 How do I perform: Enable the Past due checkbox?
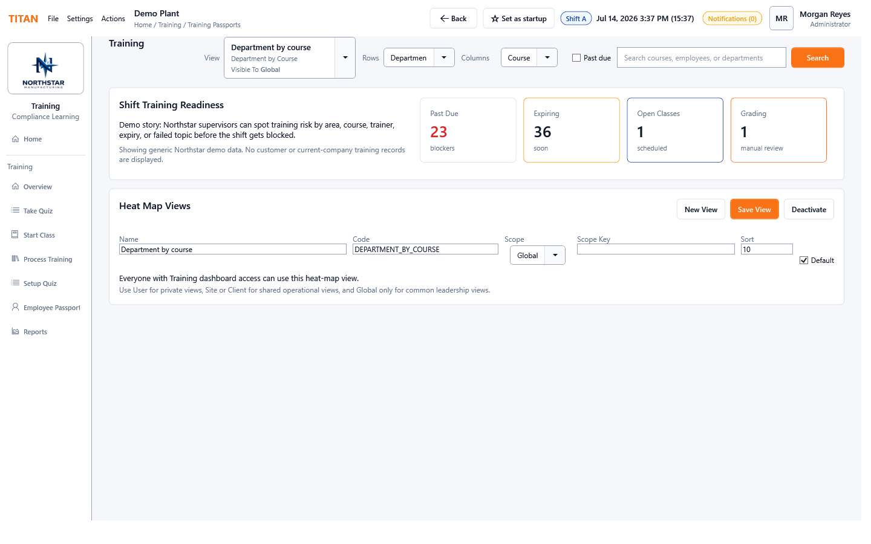pyautogui.click(x=576, y=58)
